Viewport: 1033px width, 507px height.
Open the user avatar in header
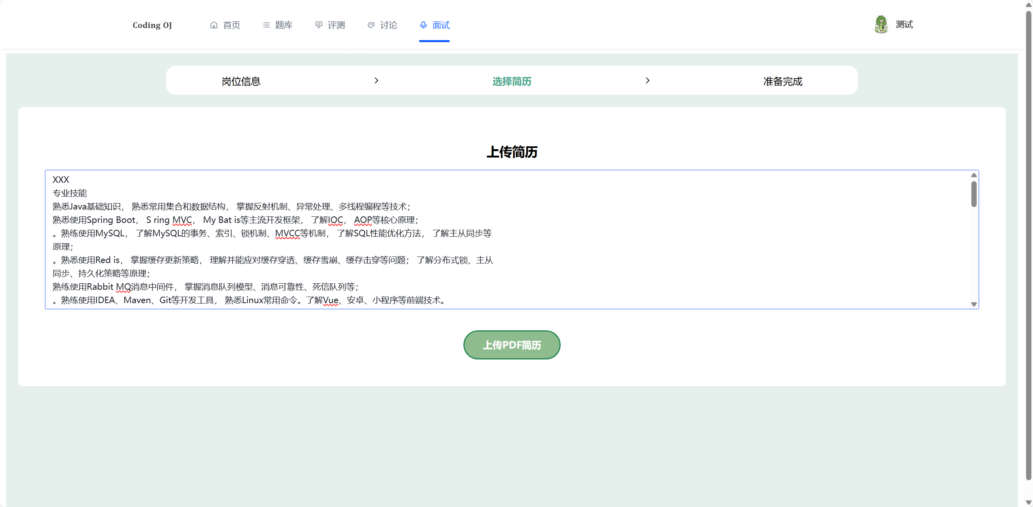coord(881,24)
